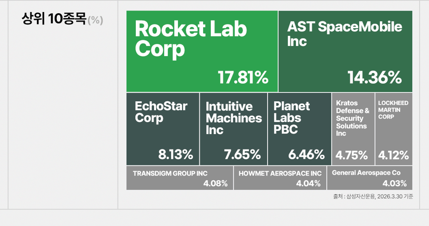
Task: Click the 17.81% weight figure
Action: point(243,78)
